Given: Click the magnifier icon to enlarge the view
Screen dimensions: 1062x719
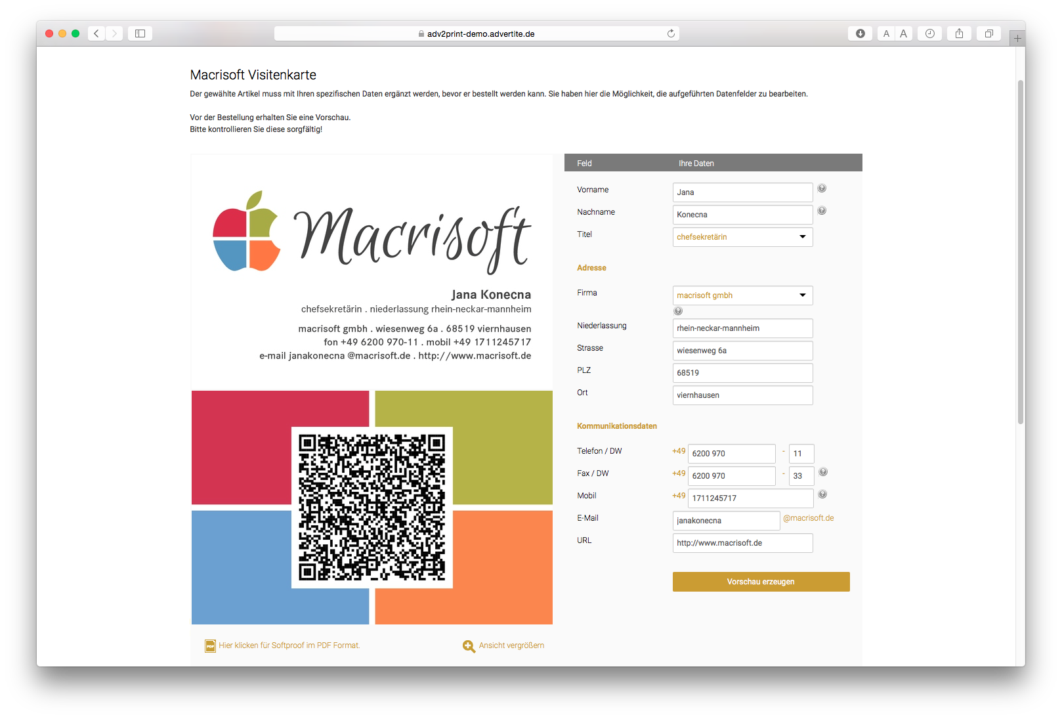Looking at the screenshot, I should coord(469,646).
